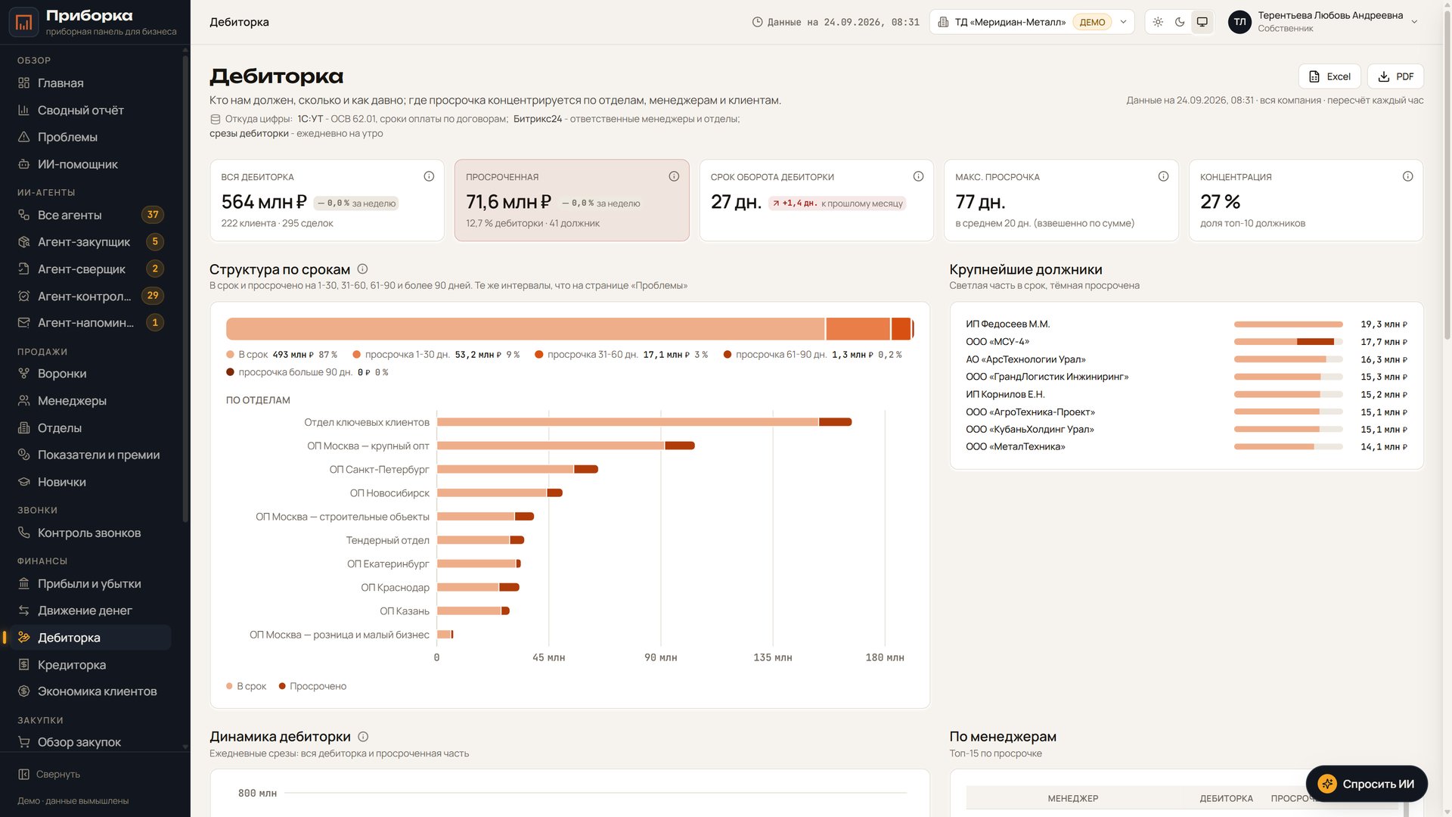
Task: Open info tooltip on Вся дебиторка card
Action: tap(429, 176)
